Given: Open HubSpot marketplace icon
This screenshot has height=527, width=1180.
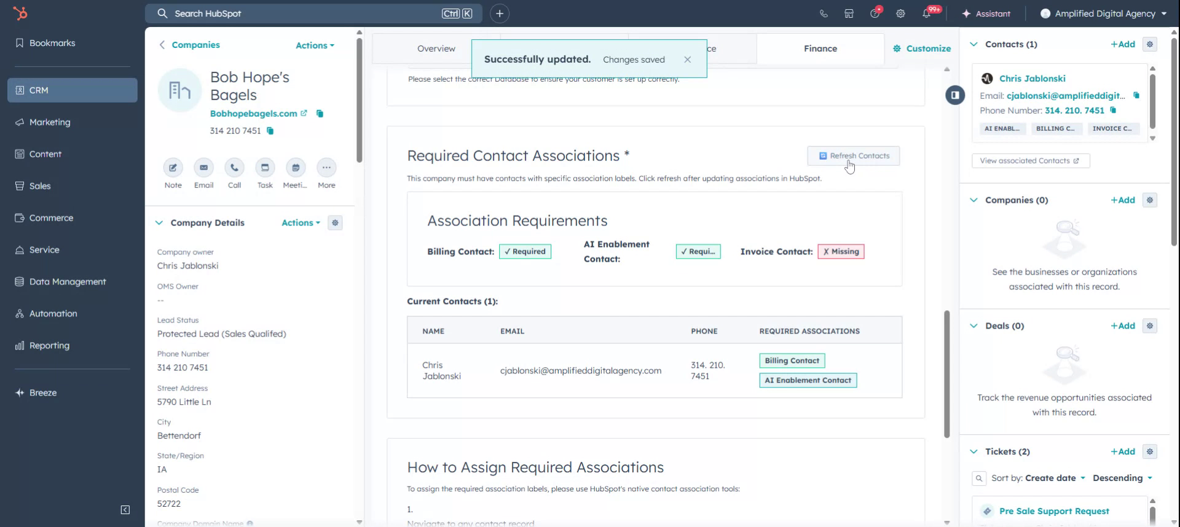Looking at the screenshot, I should pyautogui.click(x=849, y=14).
